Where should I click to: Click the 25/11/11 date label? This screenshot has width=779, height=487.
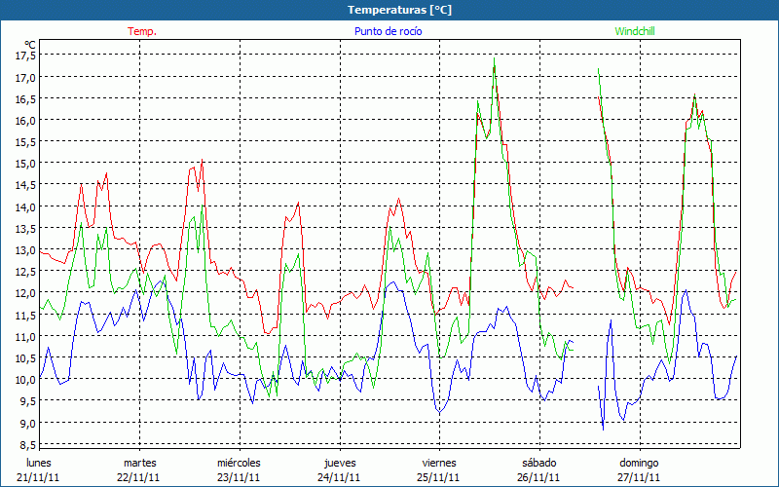(439, 477)
